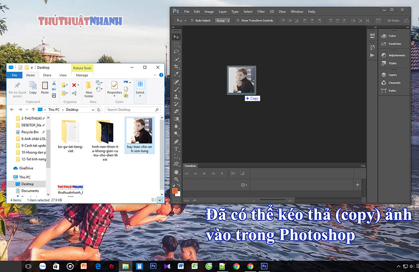Open the Timeline filmstrip options dropdown
This screenshot has width=419, height=272.
(244, 185)
